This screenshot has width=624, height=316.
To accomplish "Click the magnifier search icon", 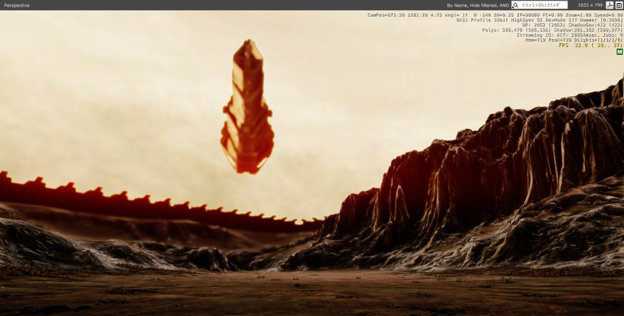I will (x=515, y=5).
